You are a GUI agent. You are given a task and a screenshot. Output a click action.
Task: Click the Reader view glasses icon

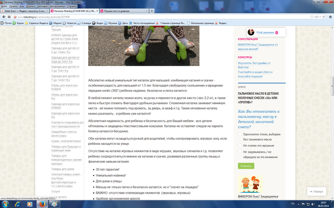coord(317,17)
